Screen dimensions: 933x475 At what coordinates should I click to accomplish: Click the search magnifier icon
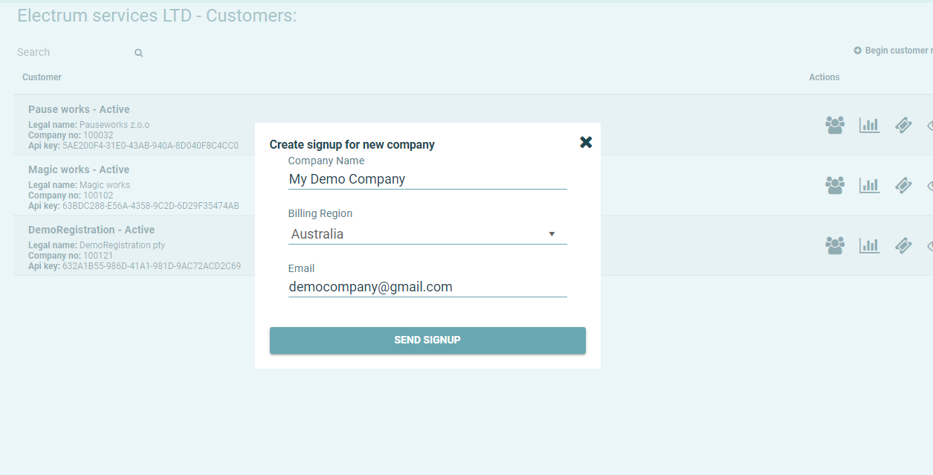138,53
